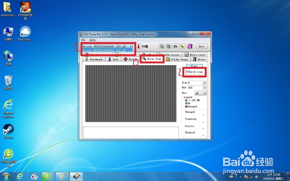The image size is (290, 181).
Task: Close the HD Tune Pro window
Action: tap(205, 33)
